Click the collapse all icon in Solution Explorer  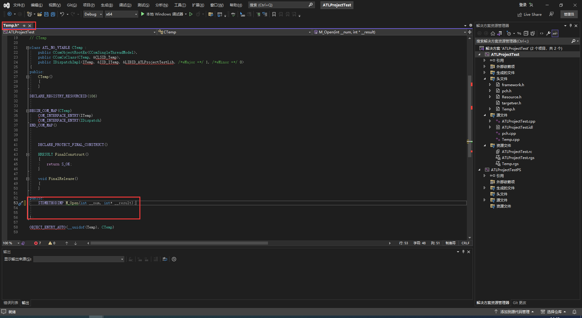pyautogui.click(x=526, y=33)
